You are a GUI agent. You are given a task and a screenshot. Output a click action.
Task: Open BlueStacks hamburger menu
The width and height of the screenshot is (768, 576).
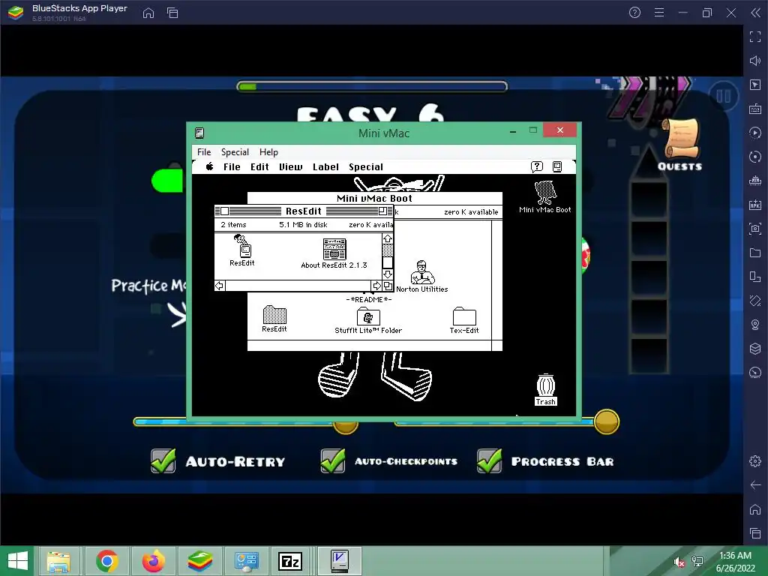tap(659, 13)
